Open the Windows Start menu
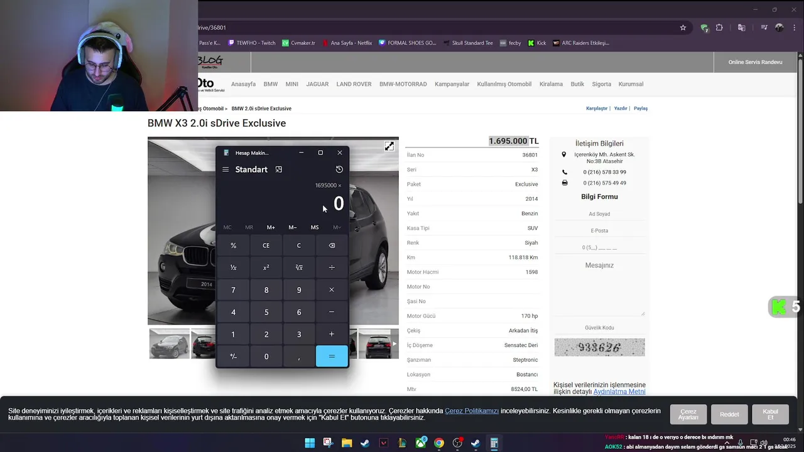This screenshot has width=804, height=452. [310, 443]
